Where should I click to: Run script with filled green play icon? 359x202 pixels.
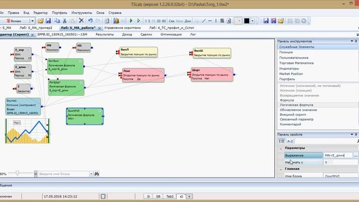(131, 21)
